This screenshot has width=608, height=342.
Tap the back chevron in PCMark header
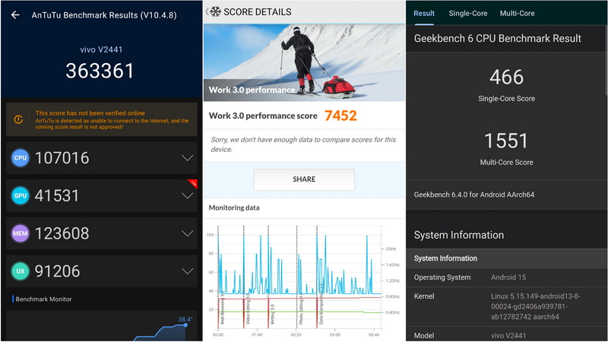click(x=207, y=12)
